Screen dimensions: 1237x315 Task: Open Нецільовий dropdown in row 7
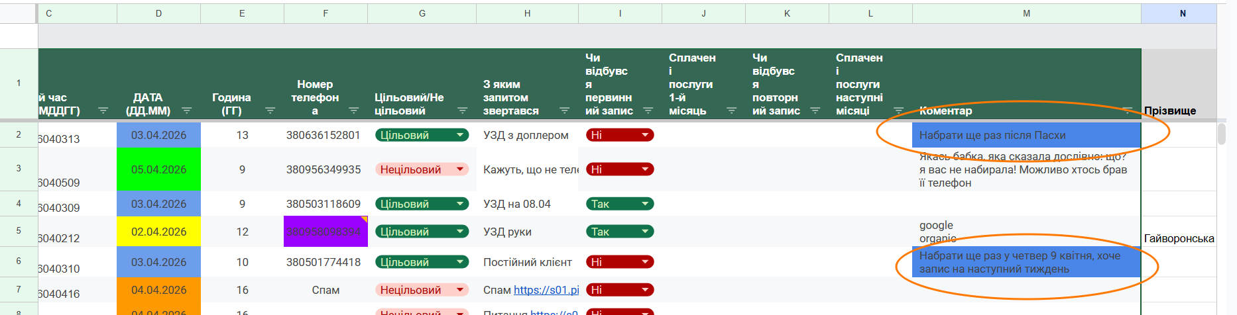[460, 290]
